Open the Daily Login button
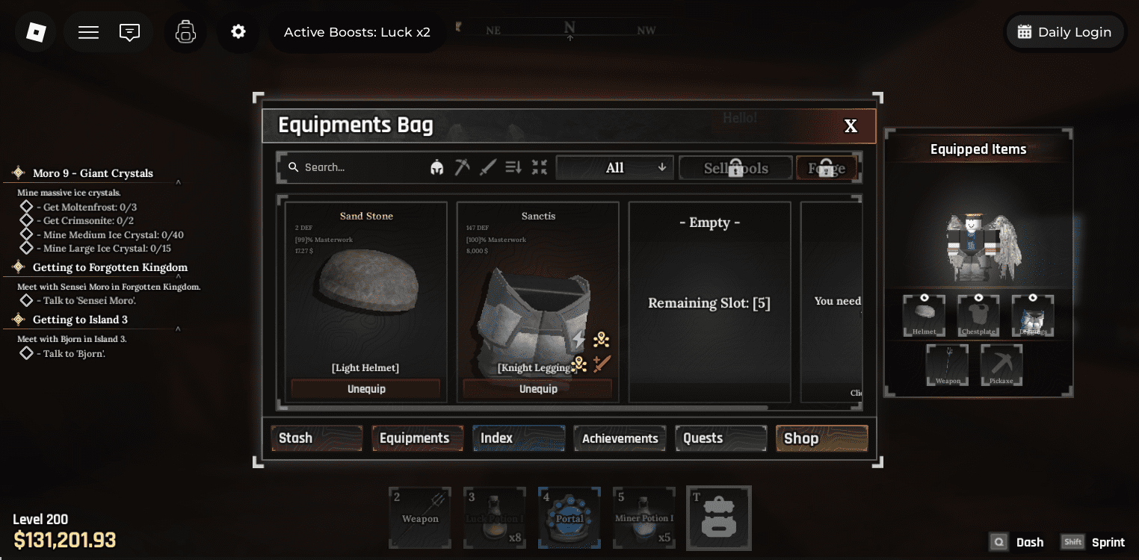 click(1065, 32)
